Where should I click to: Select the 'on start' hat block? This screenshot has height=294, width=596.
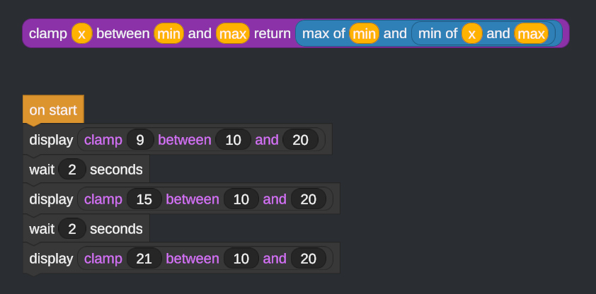click(x=53, y=110)
